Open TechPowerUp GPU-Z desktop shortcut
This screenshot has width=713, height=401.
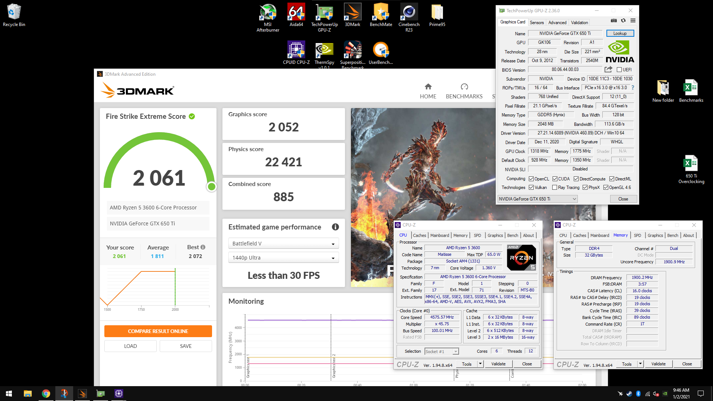pos(324,17)
